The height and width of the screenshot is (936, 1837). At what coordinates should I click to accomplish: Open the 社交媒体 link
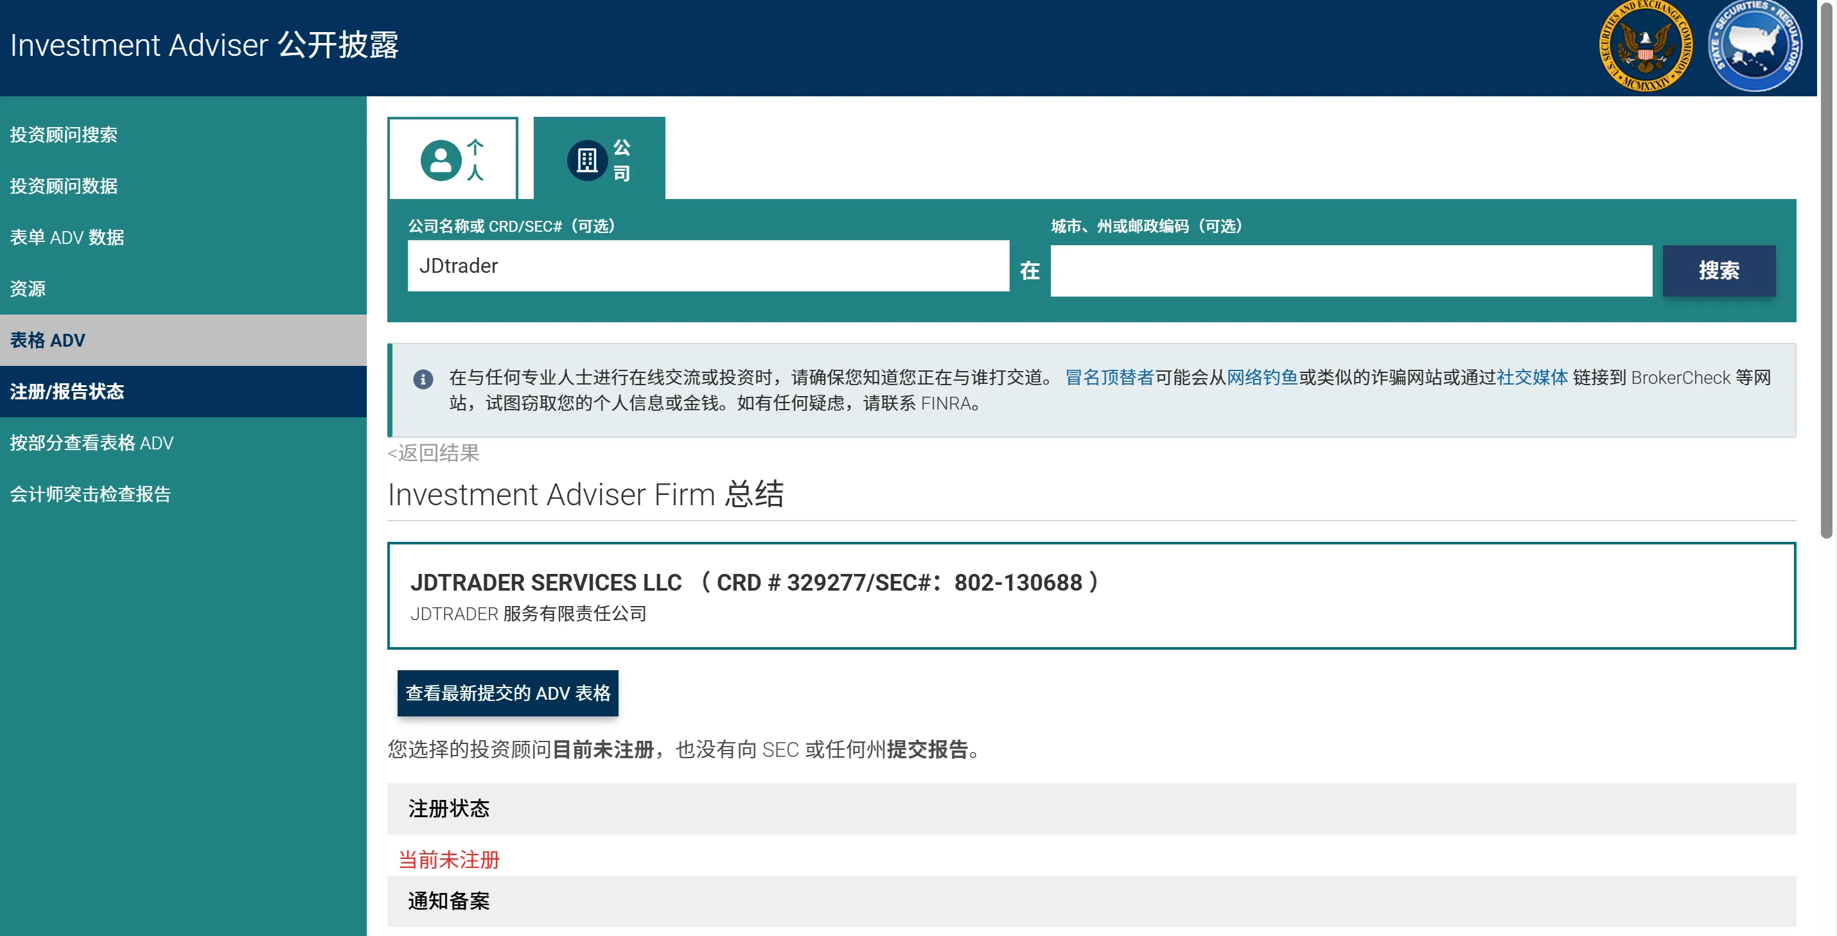pos(1532,378)
